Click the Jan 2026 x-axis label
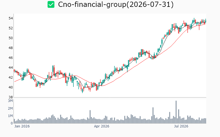This screenshot has width=220, height=137. coord(22,126)
